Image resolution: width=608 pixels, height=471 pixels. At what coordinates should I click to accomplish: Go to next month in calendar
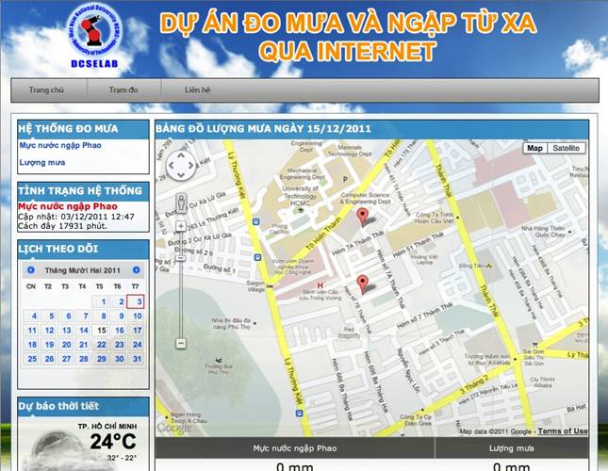(137, 270)
